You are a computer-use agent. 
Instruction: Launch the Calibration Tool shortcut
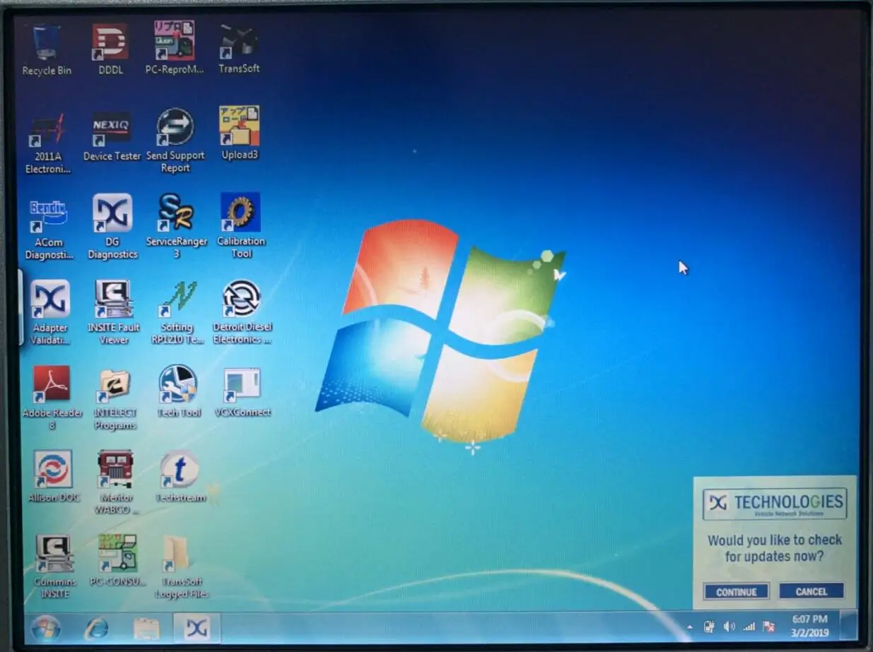click(x=240, y=225)
